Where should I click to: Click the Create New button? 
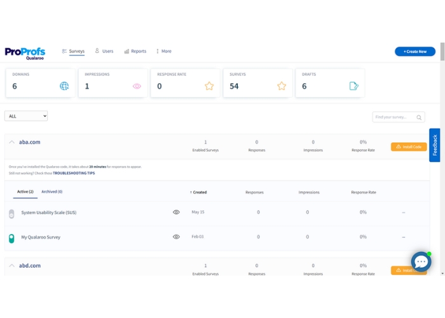(415, 52)
